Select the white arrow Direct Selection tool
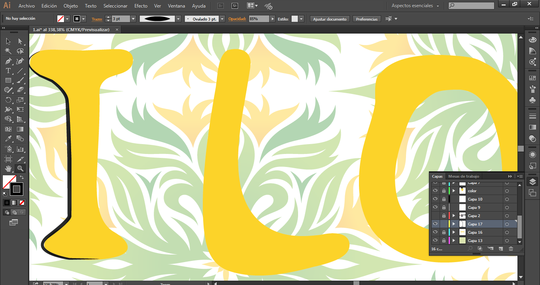This screenshot has width=540, height=285. coord(20,41)
